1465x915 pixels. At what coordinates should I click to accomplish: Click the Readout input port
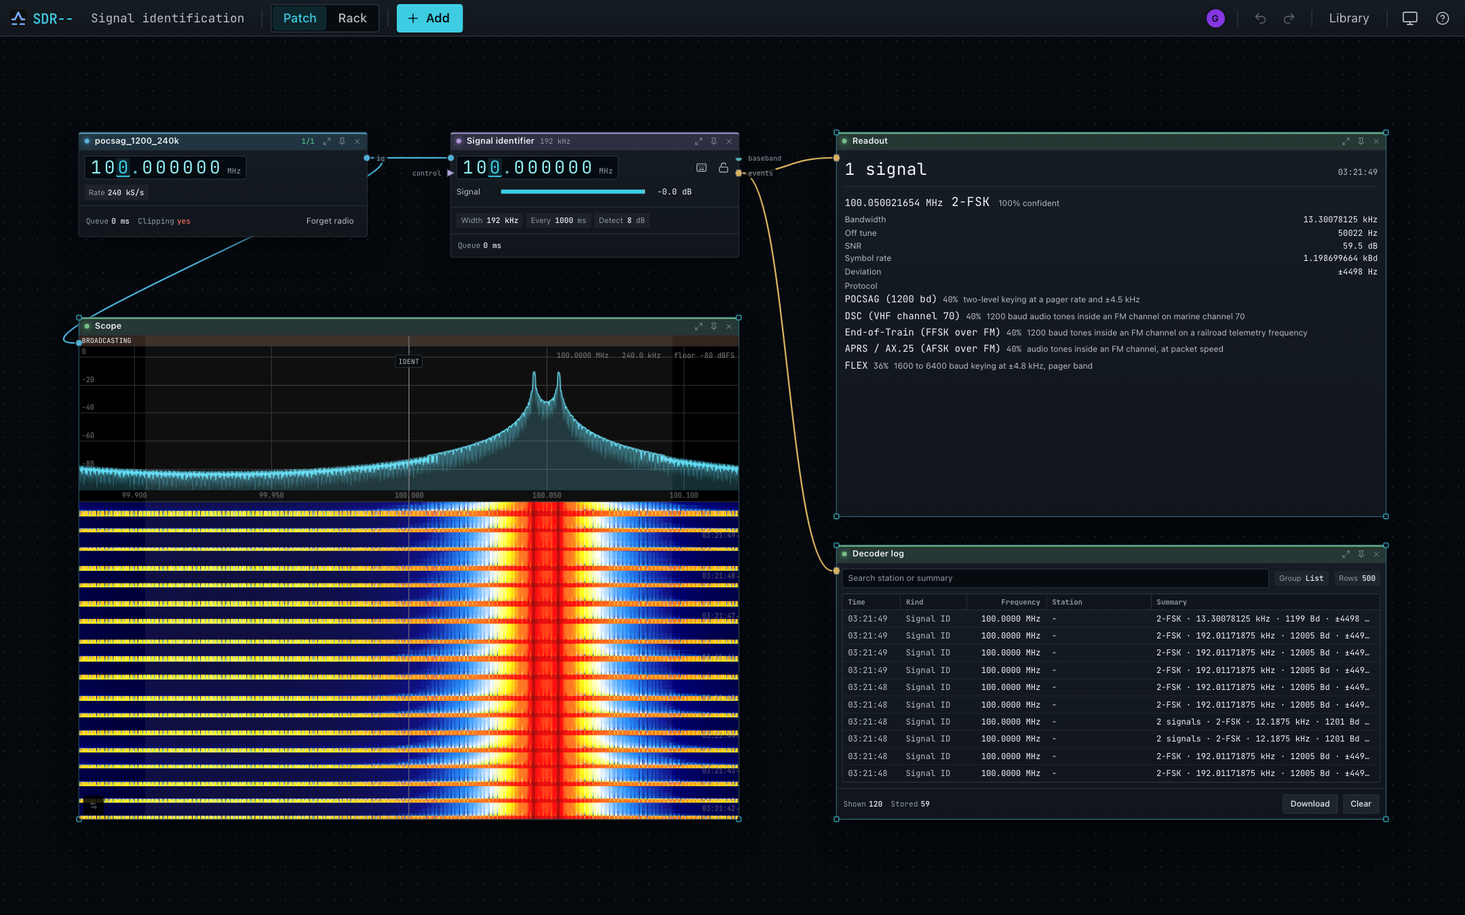click(836, 158)
